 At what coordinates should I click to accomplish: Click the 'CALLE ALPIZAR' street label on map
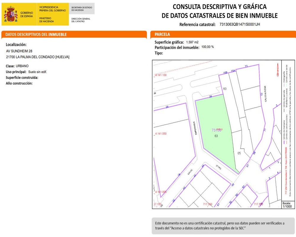click(x=265, y=94)
